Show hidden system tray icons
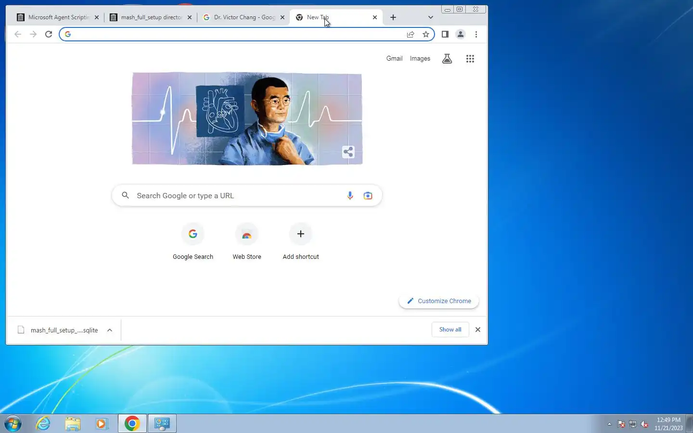693x433 pixels. 609,424
